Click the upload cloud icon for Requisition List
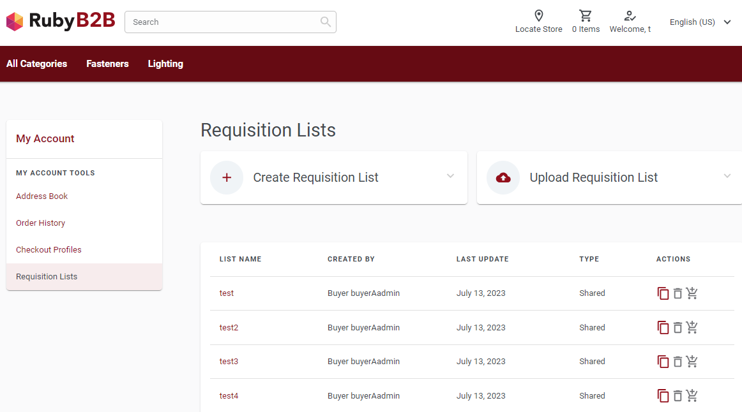 pyautogui.click(x=503, y=177)
